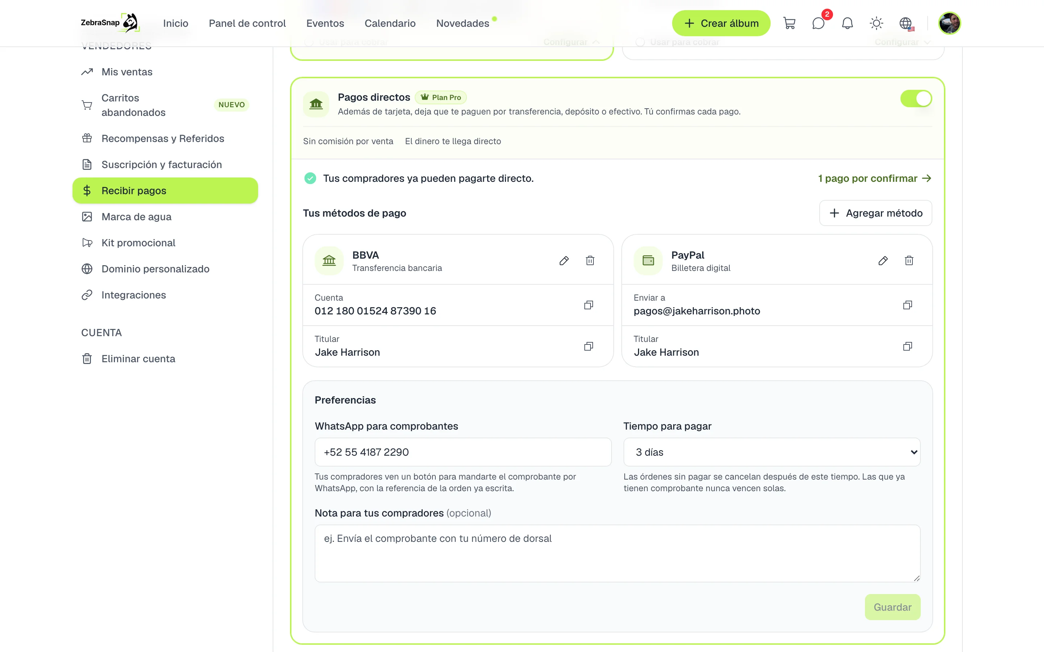Copy the BBVA account number
The height and width of the screenshot is (652, 1044).
pyautogui.click(x=588, y=305)
